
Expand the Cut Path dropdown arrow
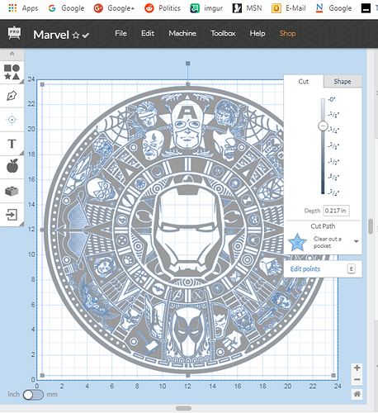[356, 241]
